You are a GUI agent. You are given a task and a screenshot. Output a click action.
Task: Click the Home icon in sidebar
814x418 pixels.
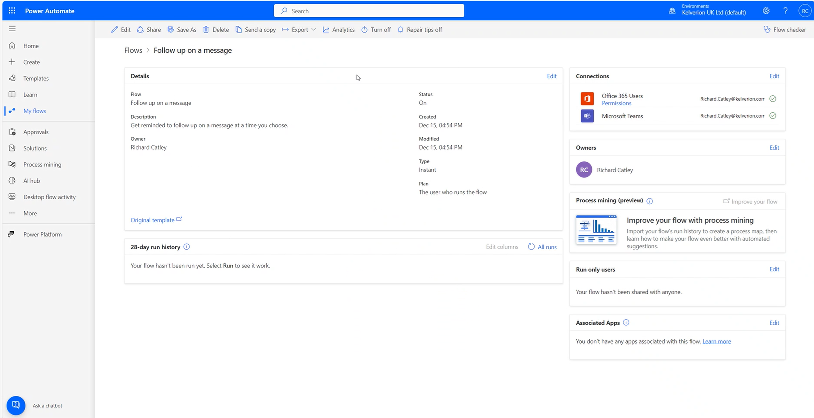point(12,46)
